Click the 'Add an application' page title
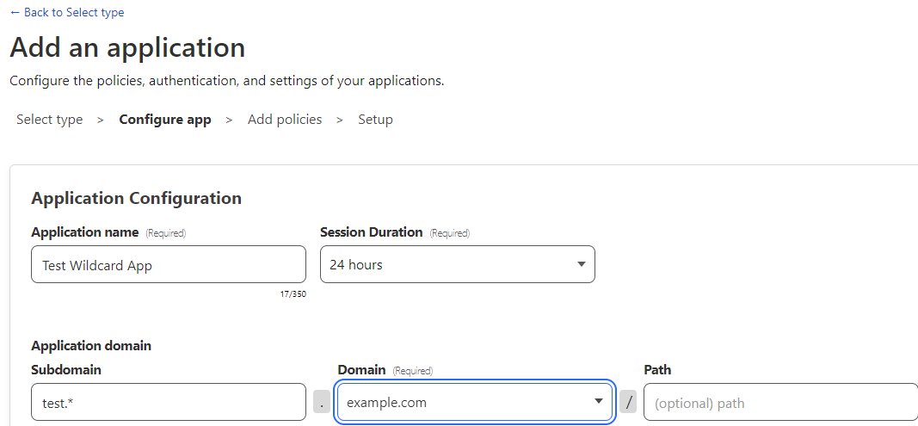Viewport: 918px width, 426px height. pyautogui.click(x=127, y=47)
